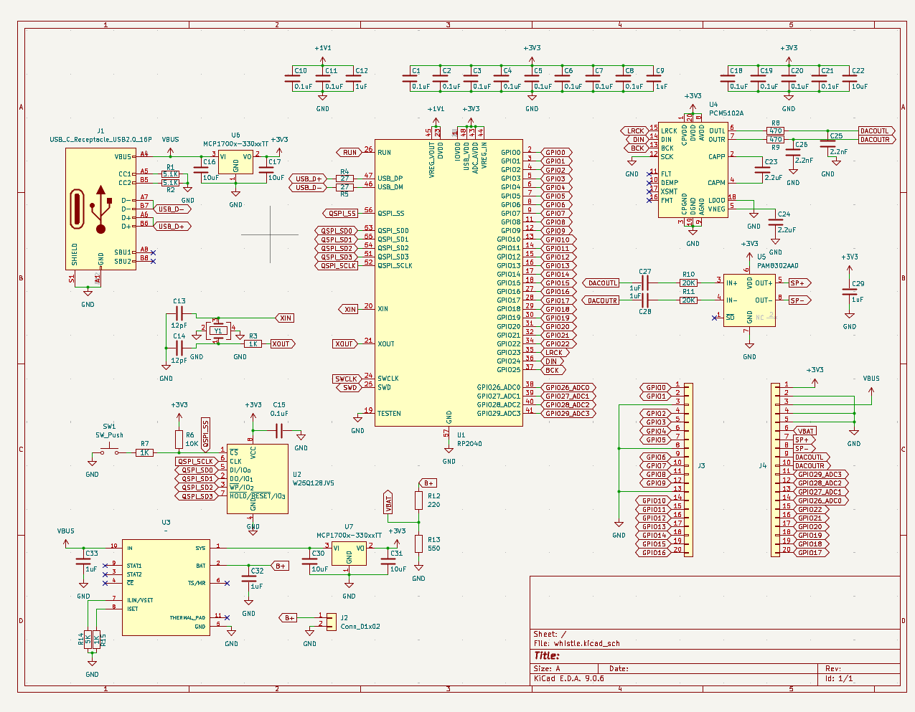Select capacitor C10 under +1V1 rail
The height and width of the screenshot is (712, 915).
[x=292, y=79]
